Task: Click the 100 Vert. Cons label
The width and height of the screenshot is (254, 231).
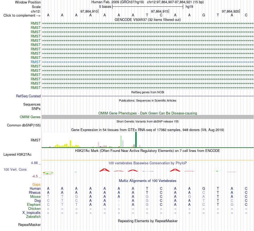Action: 15,169
